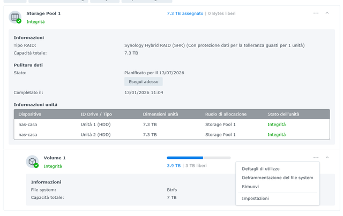Click the Dispositivo column header
This screenshot has width=343, height=216.
tap(30, 114)
